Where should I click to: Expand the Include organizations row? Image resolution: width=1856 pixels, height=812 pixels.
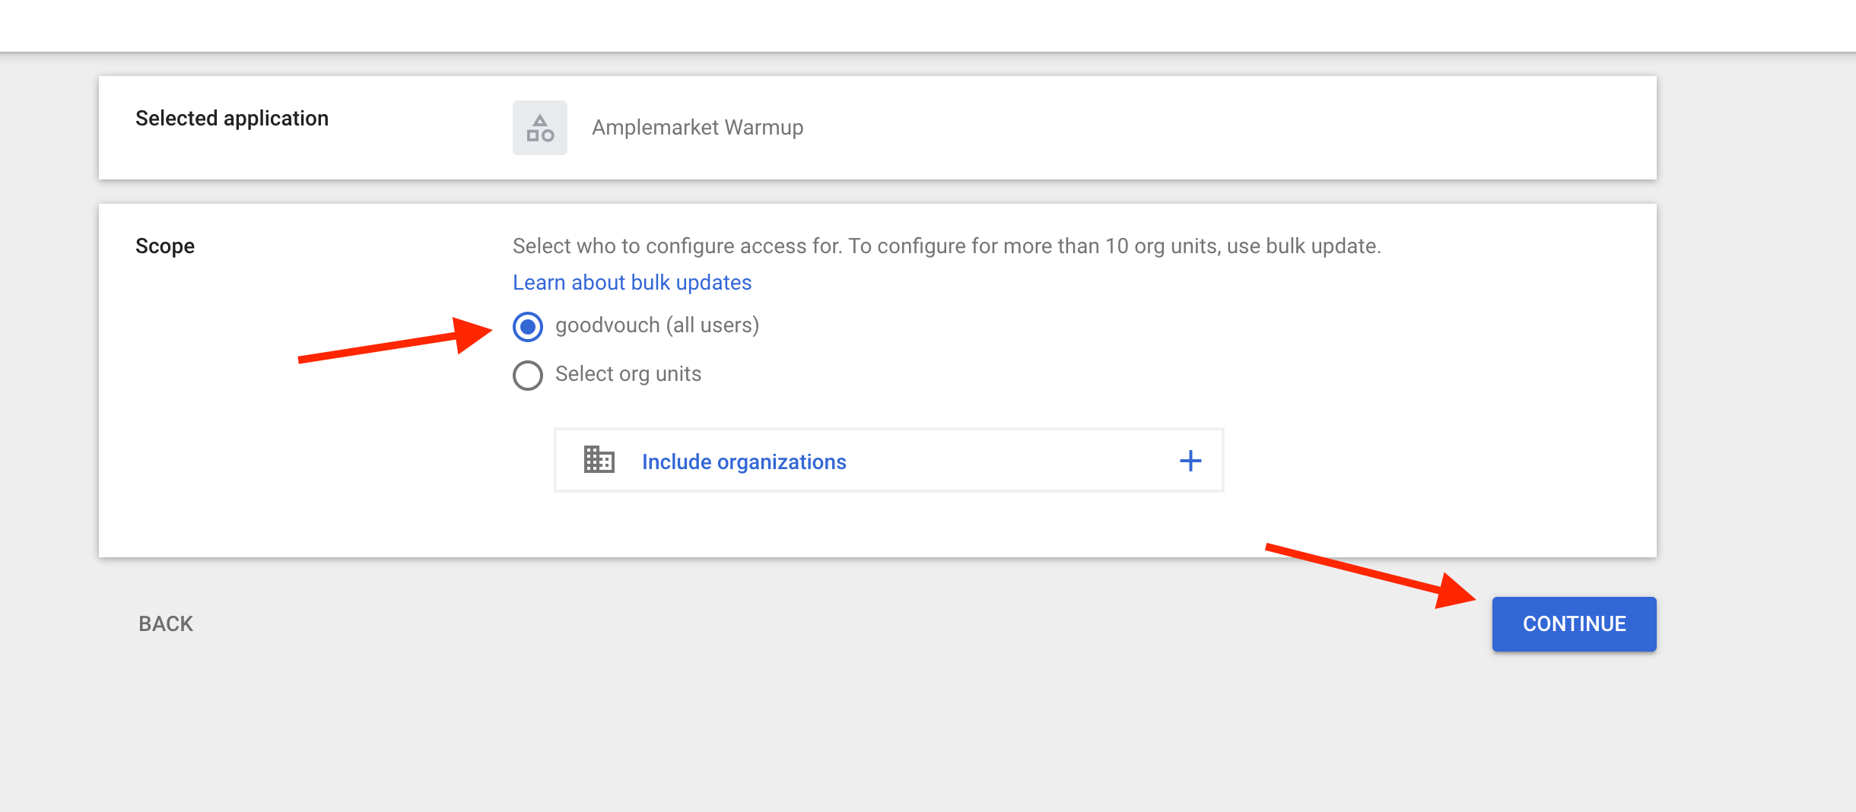click(888, 461)
